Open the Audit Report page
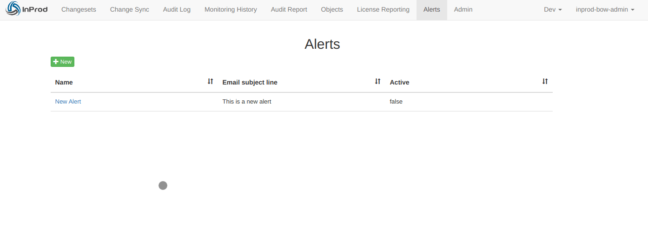 tap(289, 10)
